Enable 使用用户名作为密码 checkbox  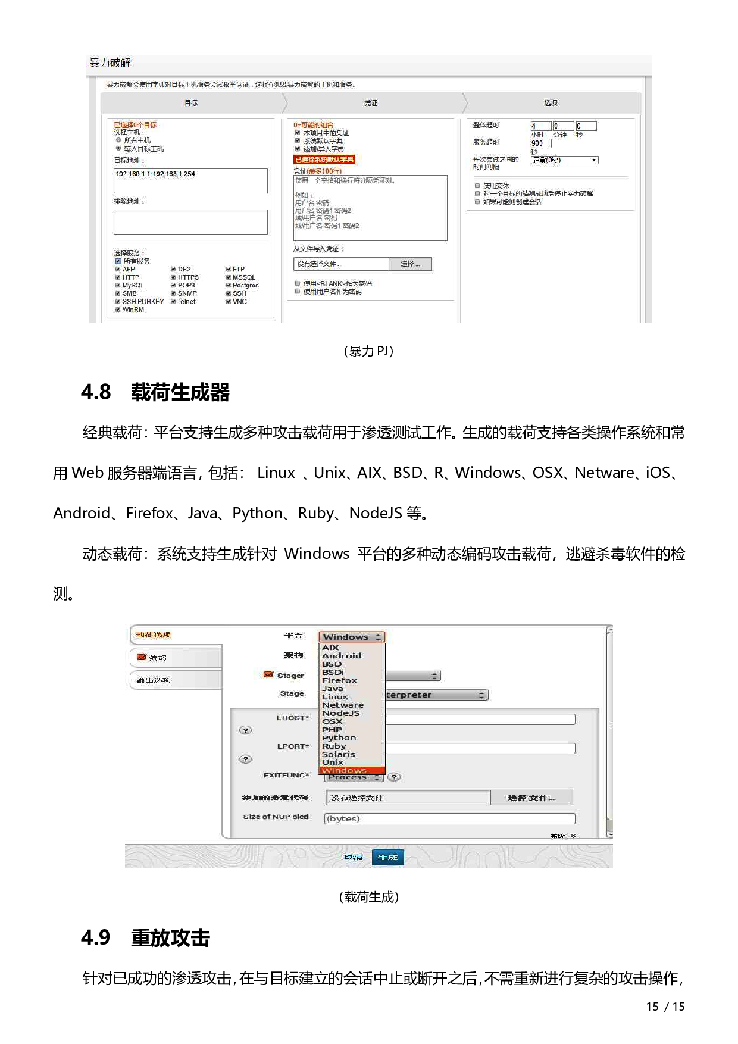click(298, 292)
